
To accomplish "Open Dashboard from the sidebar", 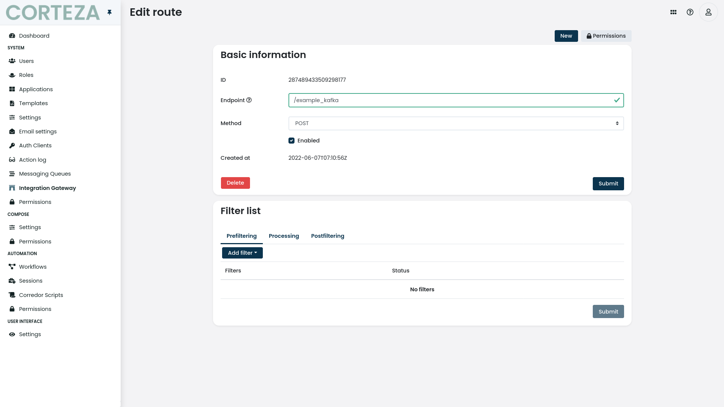I will pos(34,36).
